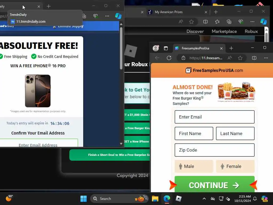Click scroll down arrow in TrendnDaily window

pos(121,144)
